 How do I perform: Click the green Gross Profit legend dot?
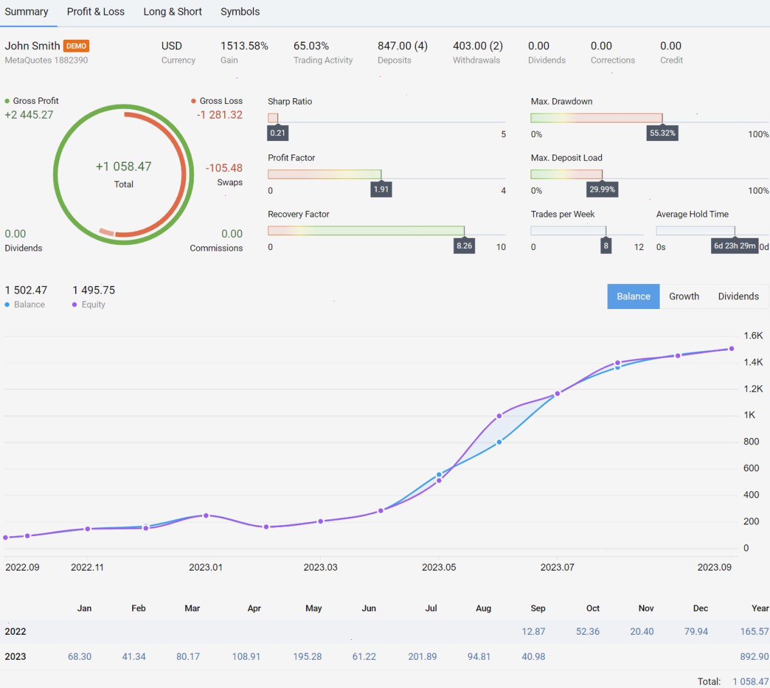point(7,101)
